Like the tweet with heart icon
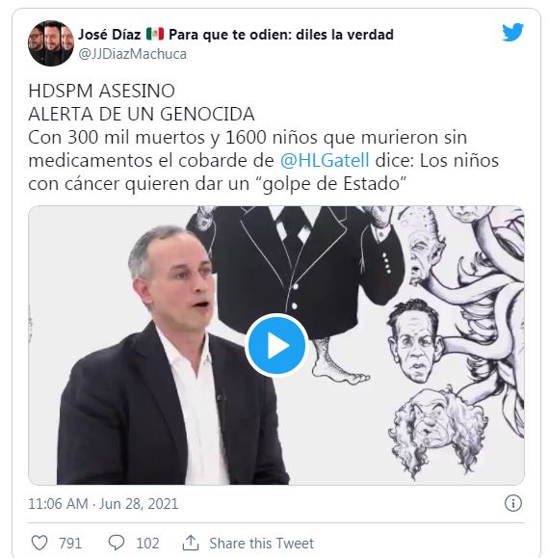 [x=39, y=543]
